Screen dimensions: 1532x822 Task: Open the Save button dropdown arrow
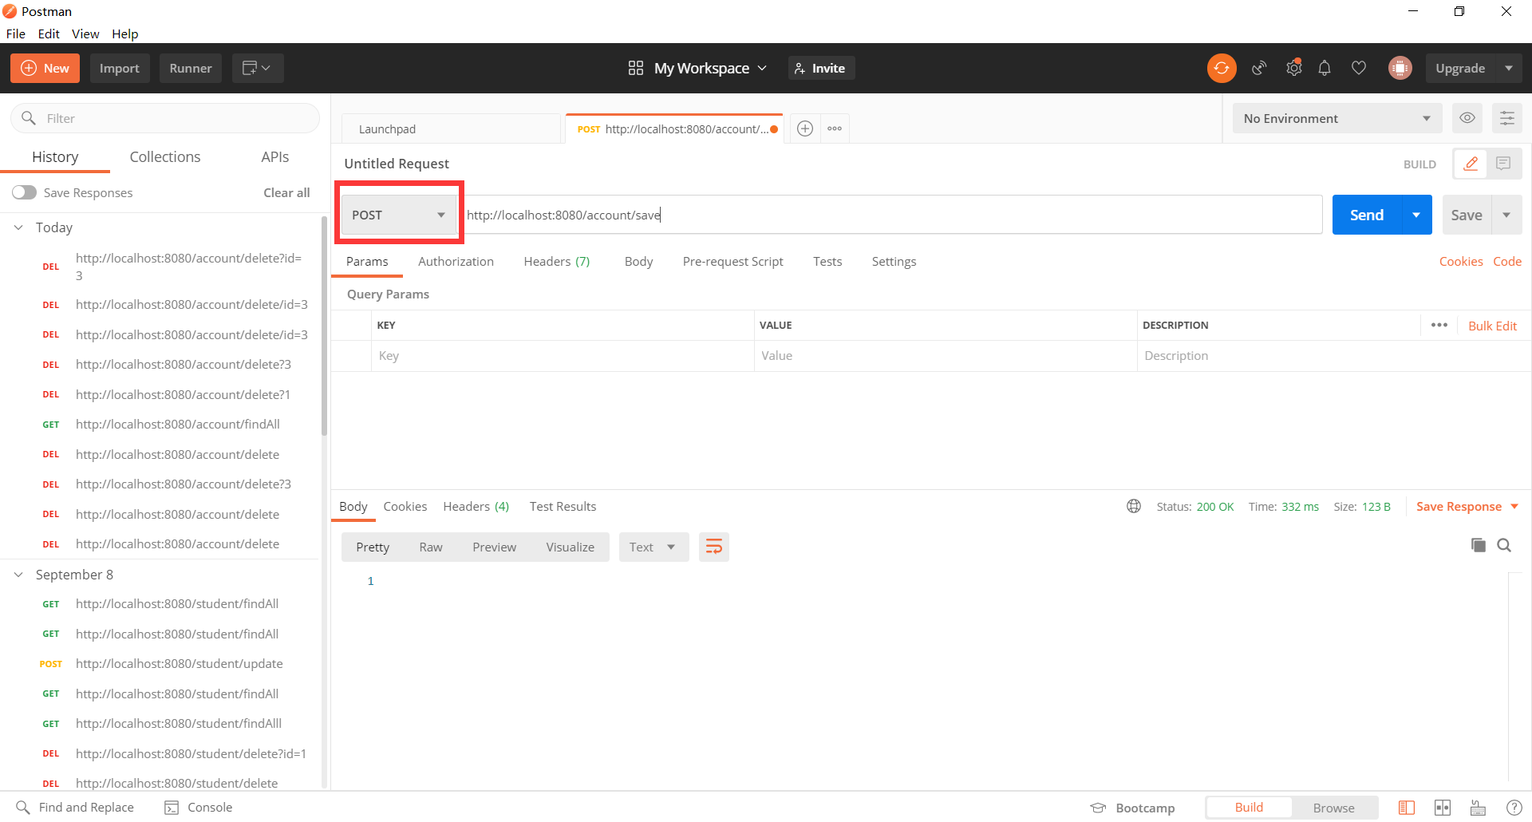(1506, 215)
